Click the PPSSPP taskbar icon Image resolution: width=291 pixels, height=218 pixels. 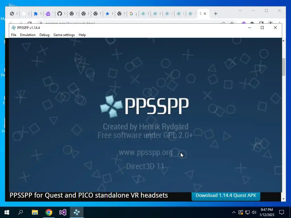click(x=77, y=212)
